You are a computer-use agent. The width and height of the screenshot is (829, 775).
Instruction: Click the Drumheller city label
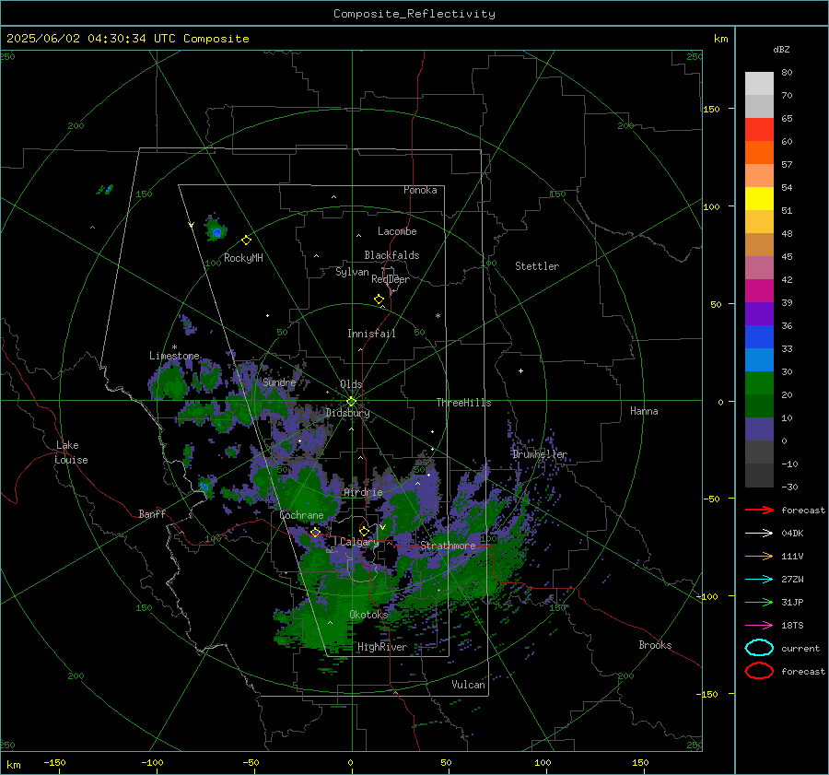point(540,454)
